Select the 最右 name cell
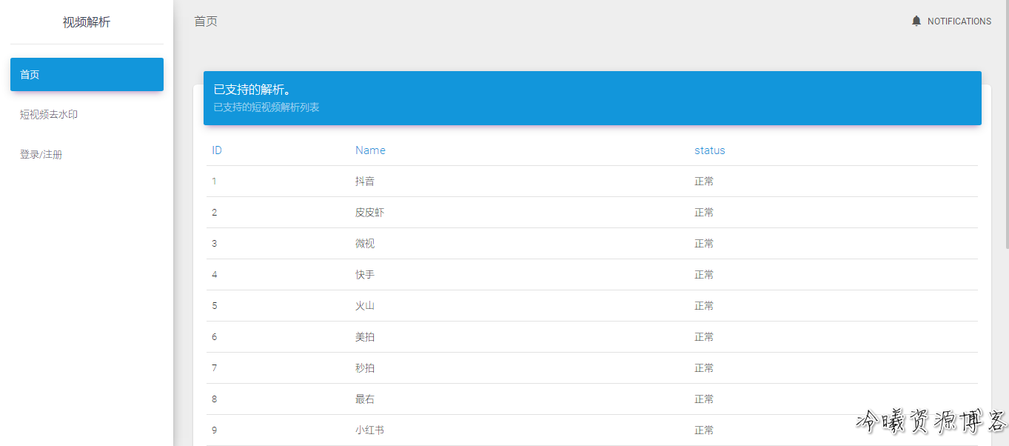1009x446 pixels. pyautogui.click(x=365, y=399)
